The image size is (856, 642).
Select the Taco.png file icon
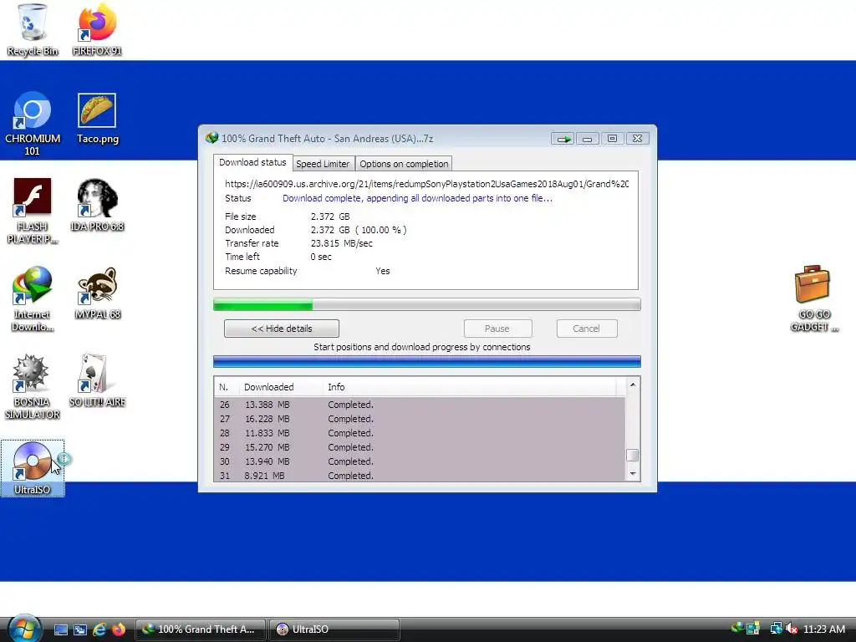97,119
